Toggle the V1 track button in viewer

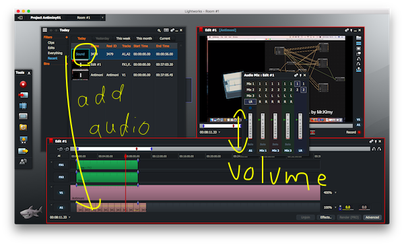(x=358, y=120)
